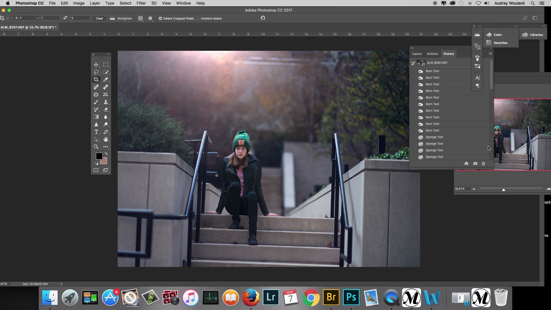Open the Window menu
Image resolution: width=551 pixels, height=310 pixels.
pyautogui.click(x=183, y=3)
